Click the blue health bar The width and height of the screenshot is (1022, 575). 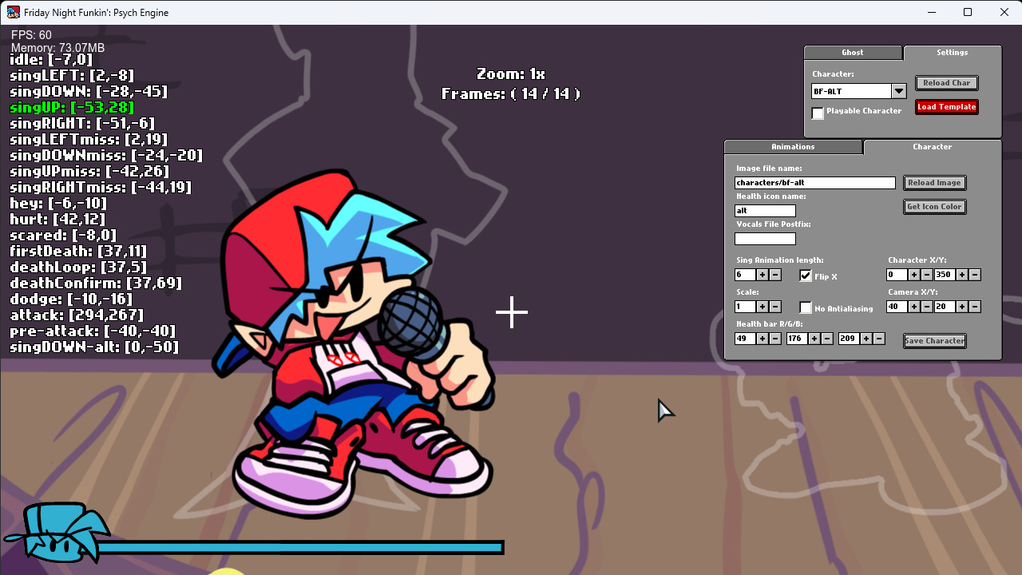point(299,548)
